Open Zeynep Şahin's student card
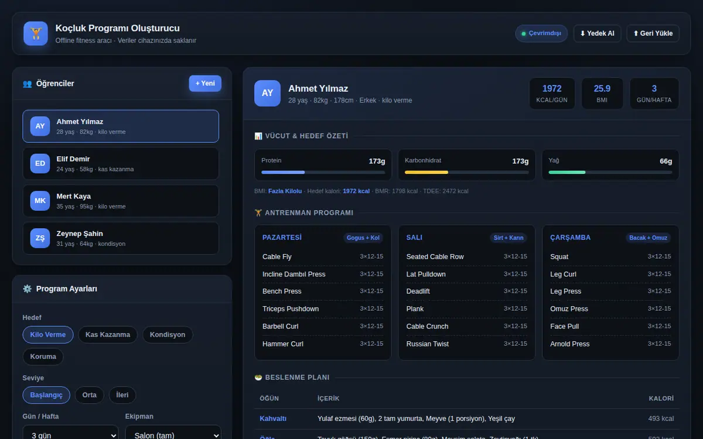Image resolution: width=703 pixels, height=439 pixels. coord(121,238)
